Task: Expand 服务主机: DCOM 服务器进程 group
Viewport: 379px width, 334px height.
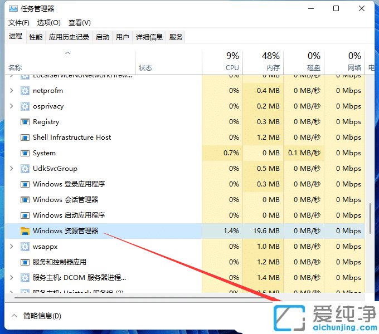Action: coord(11,278)
